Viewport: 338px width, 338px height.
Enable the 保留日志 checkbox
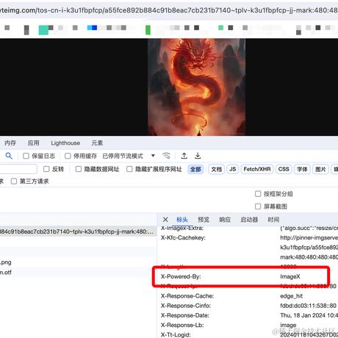coord(26,156)
